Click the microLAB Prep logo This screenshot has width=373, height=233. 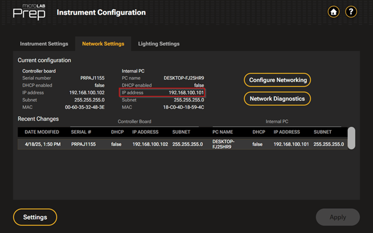(x=29, y=12)
